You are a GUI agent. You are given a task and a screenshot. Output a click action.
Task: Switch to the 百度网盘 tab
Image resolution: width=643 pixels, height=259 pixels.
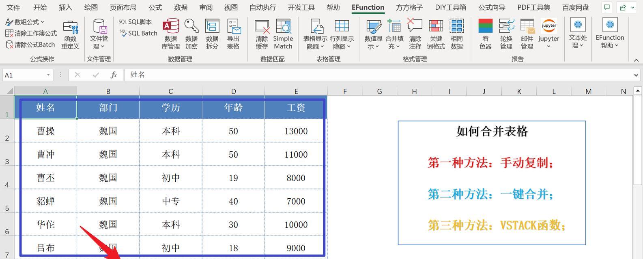click(576, 7)
